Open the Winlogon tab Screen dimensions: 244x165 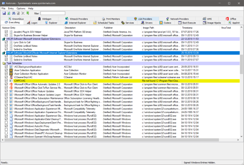(x=45, y=19)
